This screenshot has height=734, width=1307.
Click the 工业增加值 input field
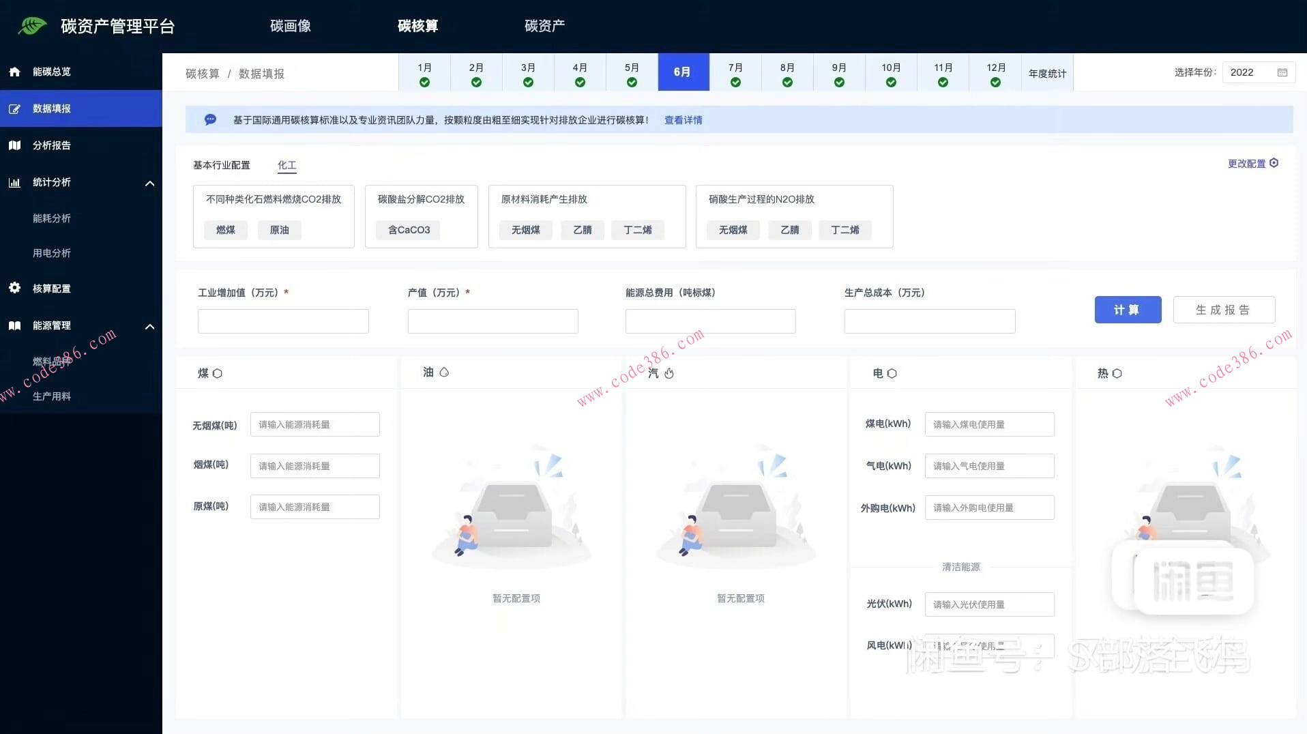[x=282, y=321]
